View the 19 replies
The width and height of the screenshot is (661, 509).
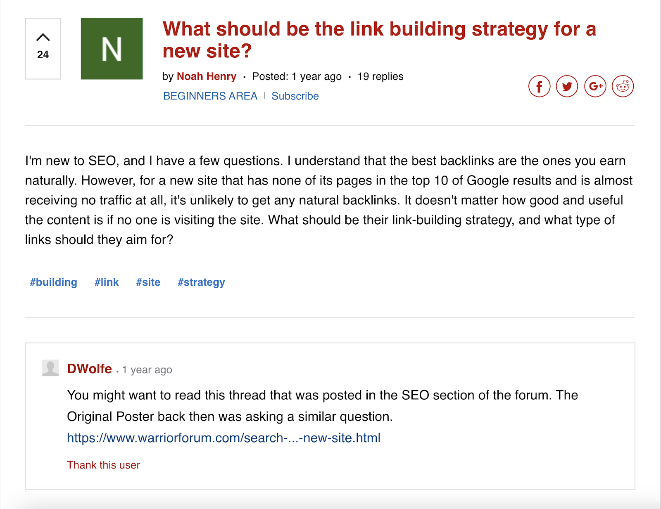click(380, 76)
